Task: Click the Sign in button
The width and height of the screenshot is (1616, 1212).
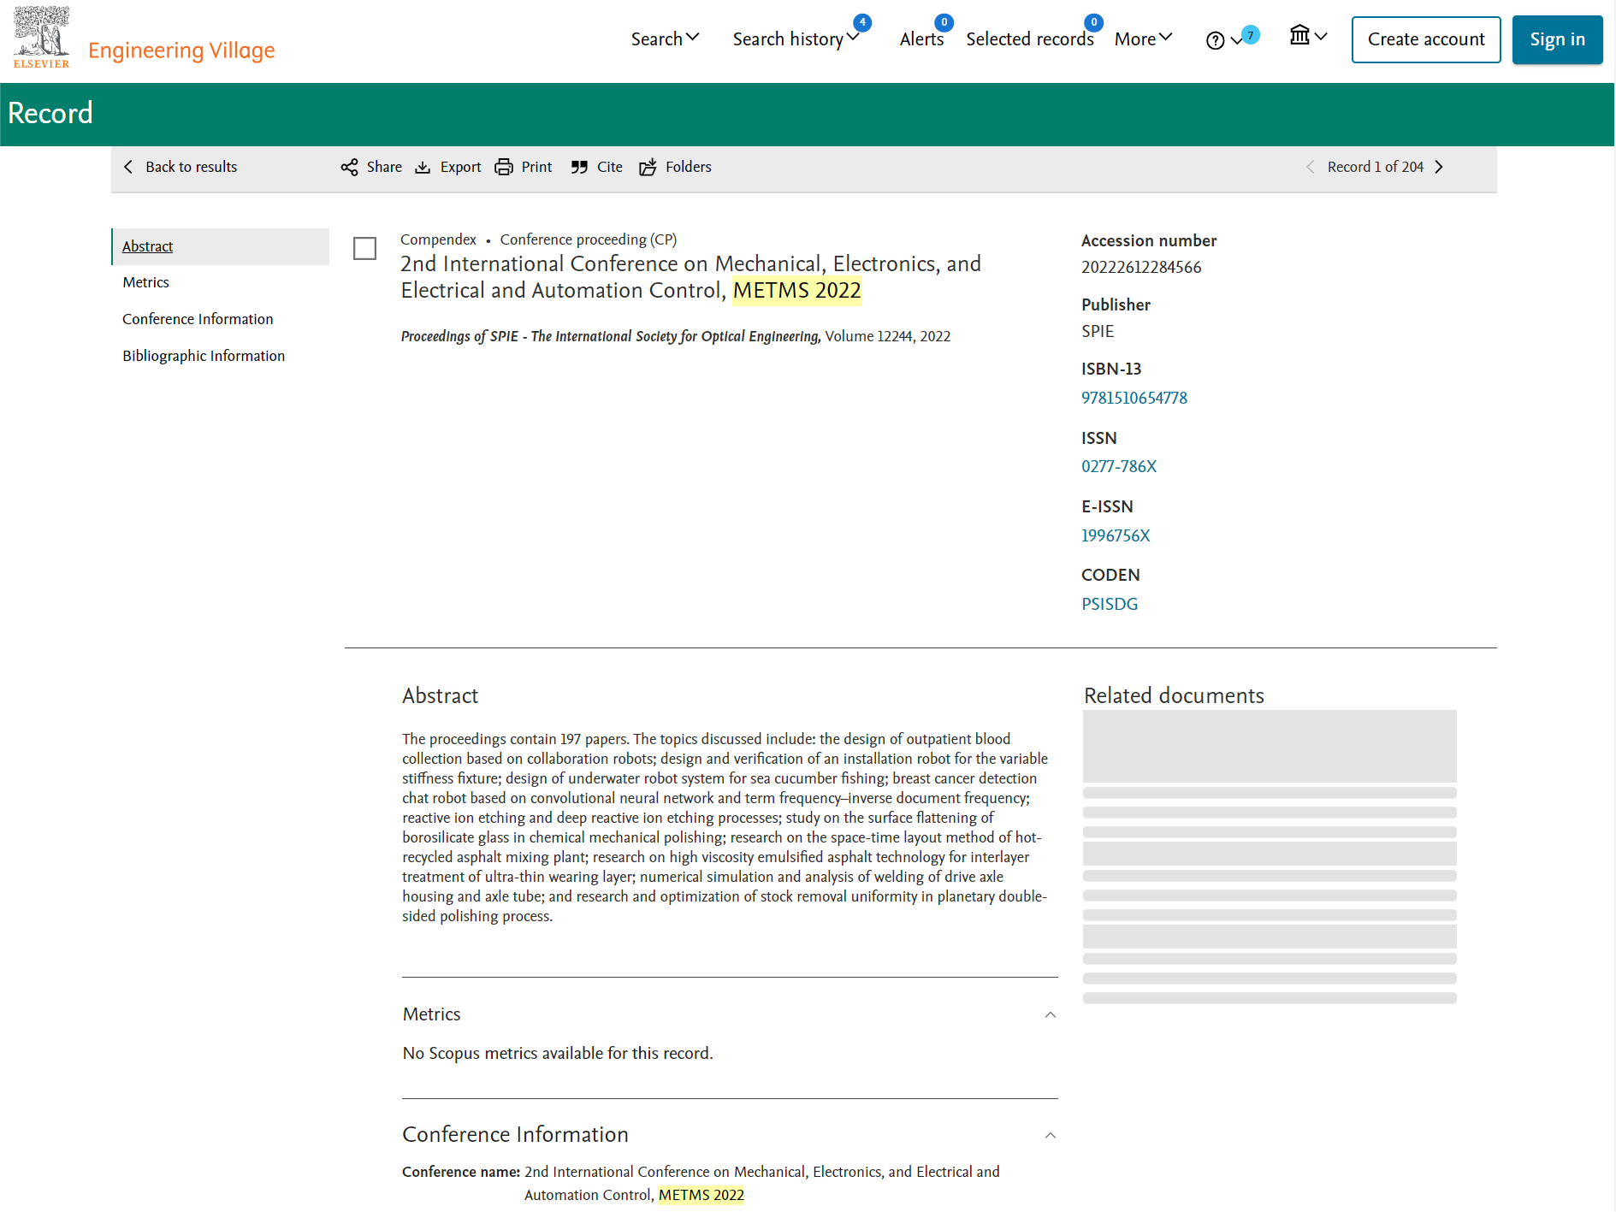Action: 1557,39
